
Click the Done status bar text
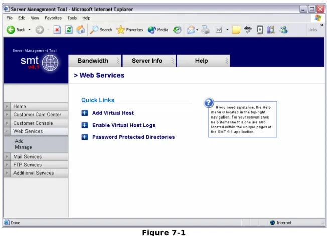(x=15, y=223)
